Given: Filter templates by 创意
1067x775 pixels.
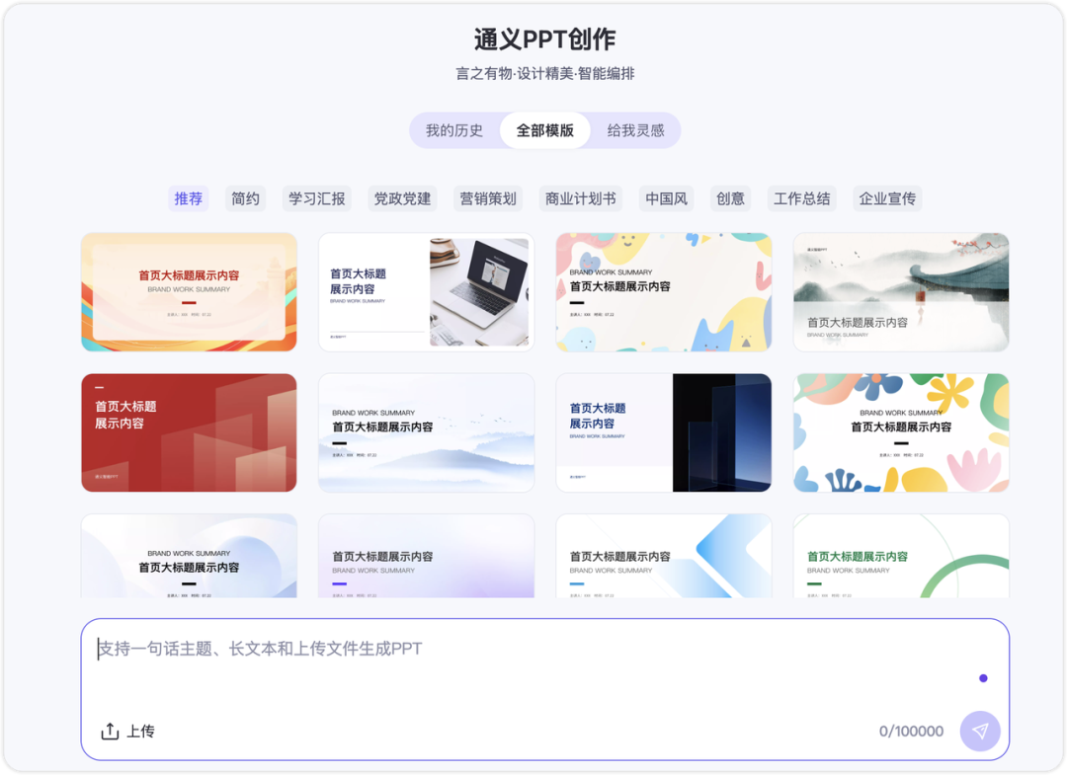Looking at the screenshot, I should coord(730,198).
